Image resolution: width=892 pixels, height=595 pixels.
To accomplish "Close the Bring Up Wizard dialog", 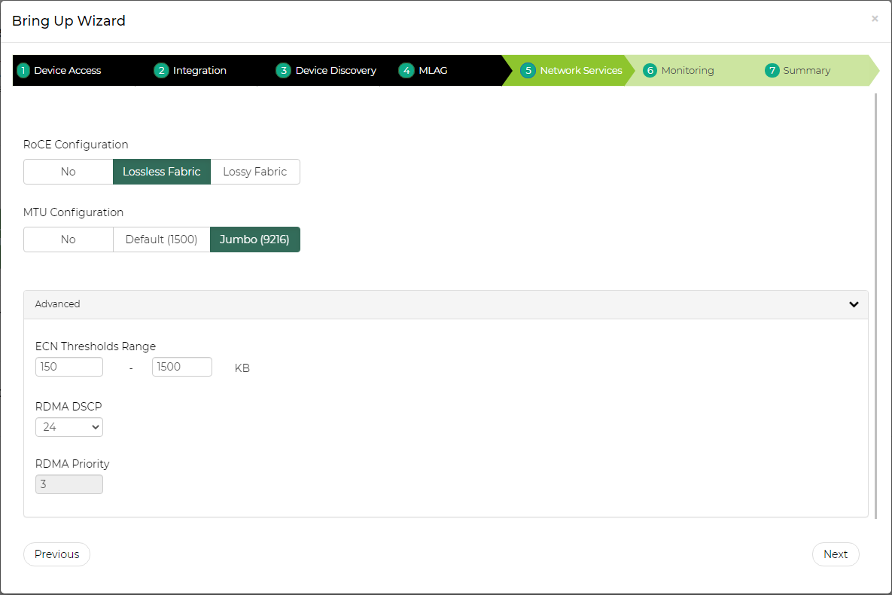I will point(875,19).
